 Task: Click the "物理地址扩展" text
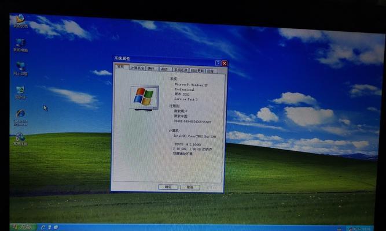[x=183, y=154]
